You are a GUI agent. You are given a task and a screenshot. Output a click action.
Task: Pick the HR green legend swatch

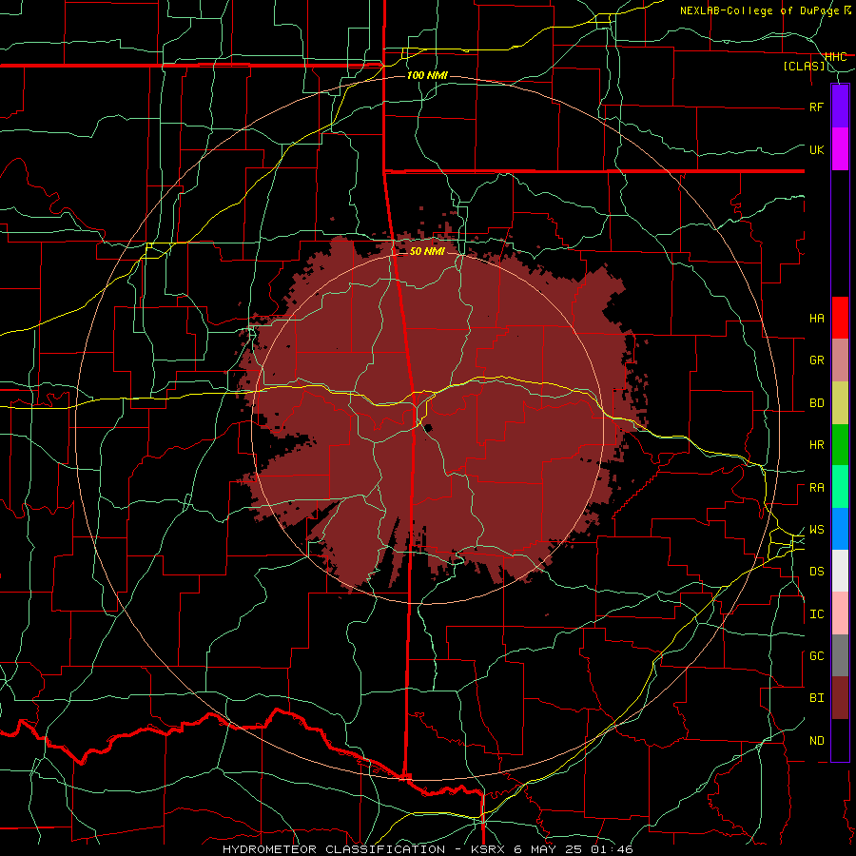[840, 445]
